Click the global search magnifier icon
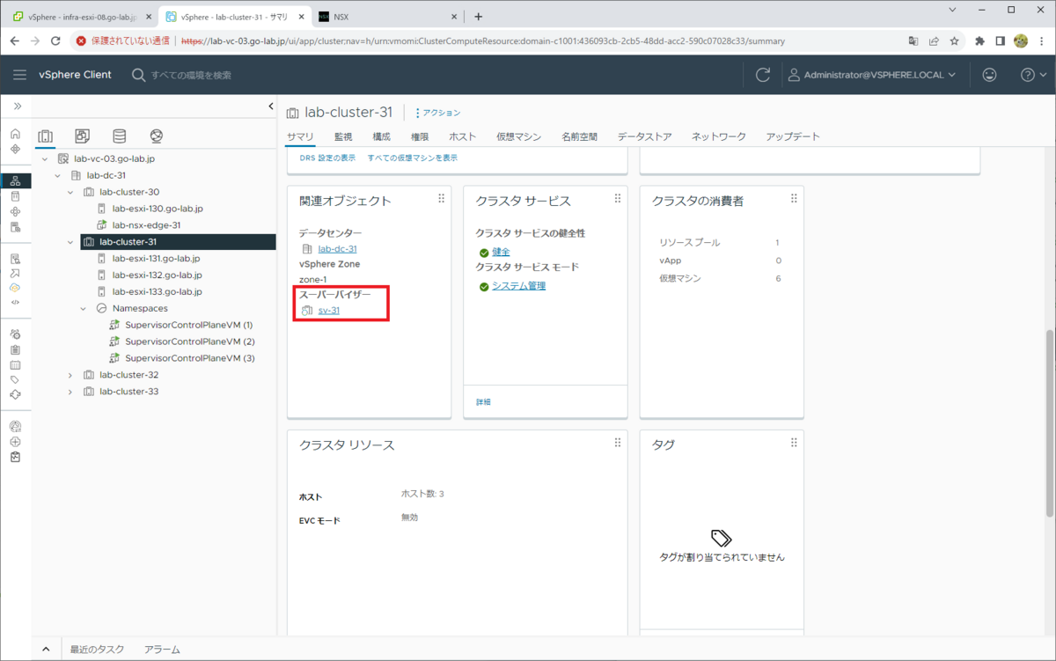This screenshot has height=661, width=1056. 138,75
